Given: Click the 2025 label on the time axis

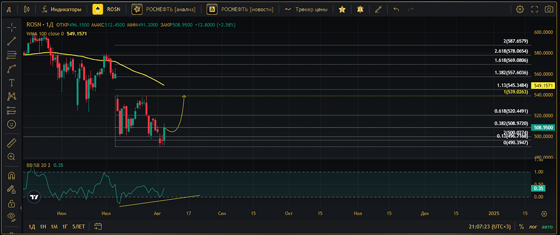Looking at the screenshot, I should coord(493,214).
